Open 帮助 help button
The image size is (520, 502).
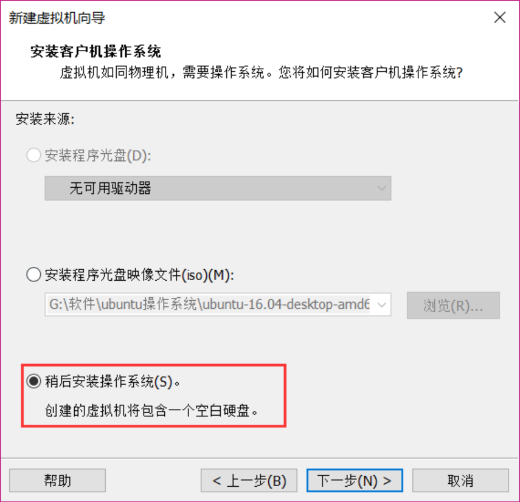tap(57, 480)
